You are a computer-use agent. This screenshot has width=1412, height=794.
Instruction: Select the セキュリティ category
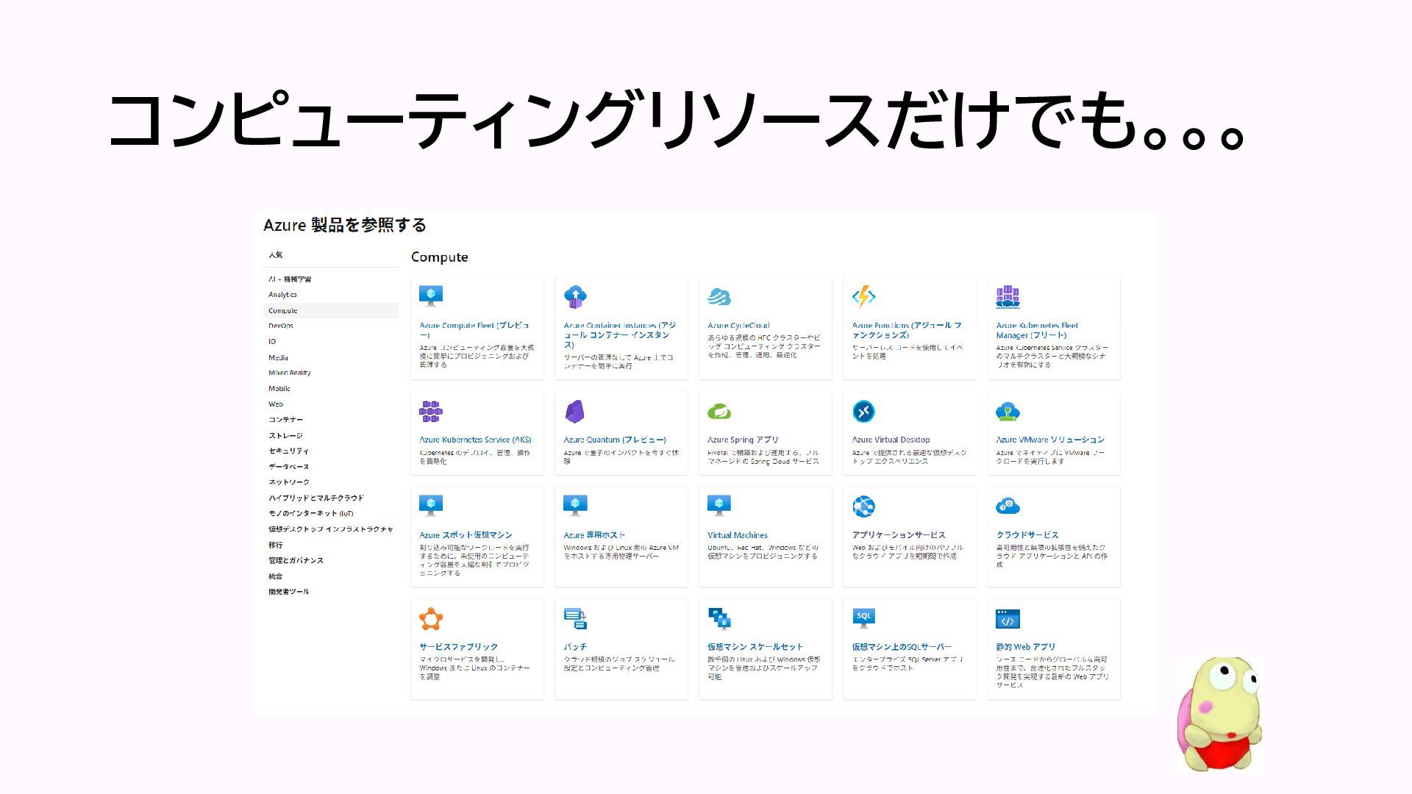pyautogui.click(x=288, y=451)
